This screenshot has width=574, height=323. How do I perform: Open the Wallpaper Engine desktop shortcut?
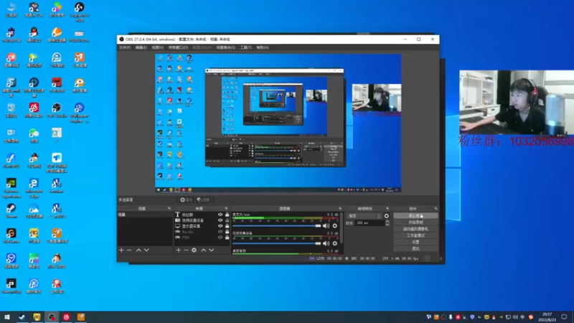coord(79,111)
